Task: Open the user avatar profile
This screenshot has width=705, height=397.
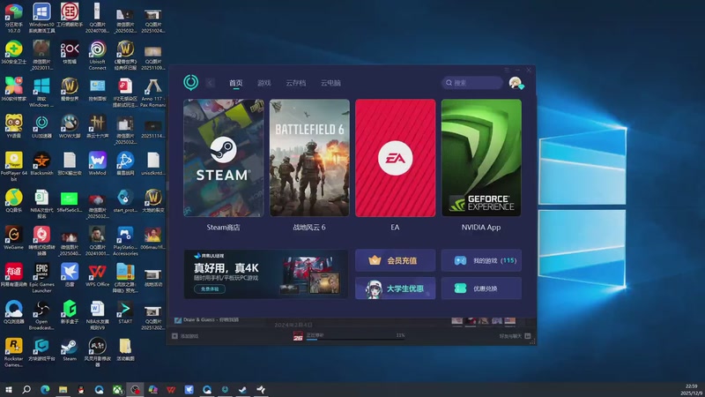Action: (516, 83)
